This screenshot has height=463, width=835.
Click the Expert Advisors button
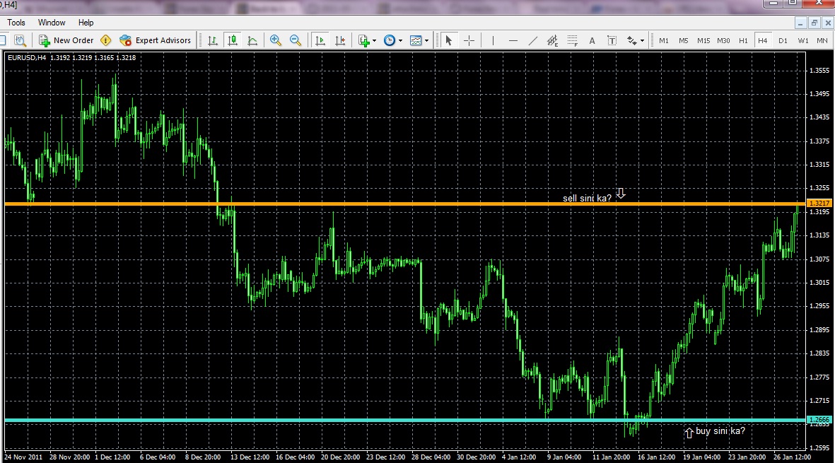click(x=155, y=40)
